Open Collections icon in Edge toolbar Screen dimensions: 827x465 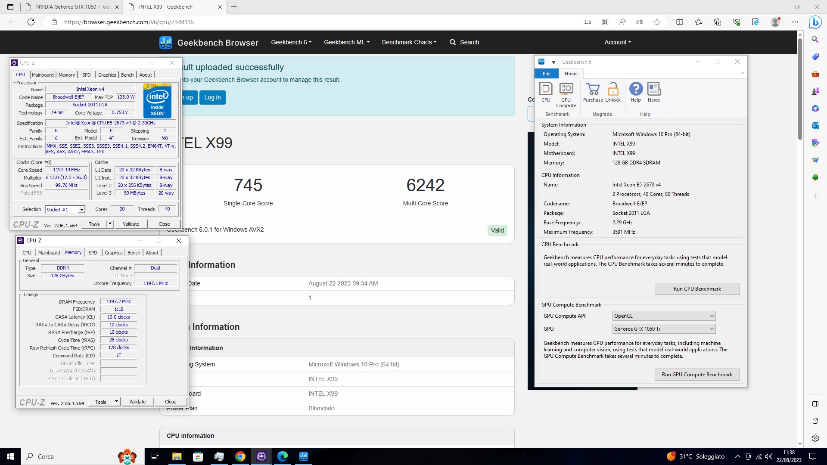[x=718, y=22]
